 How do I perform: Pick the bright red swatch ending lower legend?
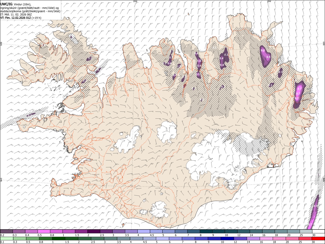318,238
